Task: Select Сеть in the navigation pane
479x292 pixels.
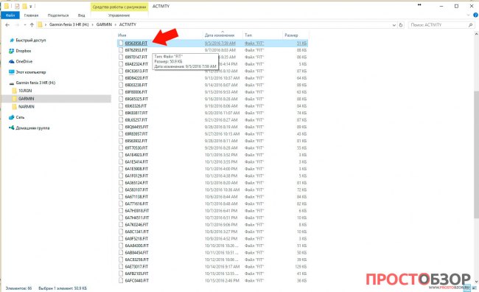Action: pos(20,117)
